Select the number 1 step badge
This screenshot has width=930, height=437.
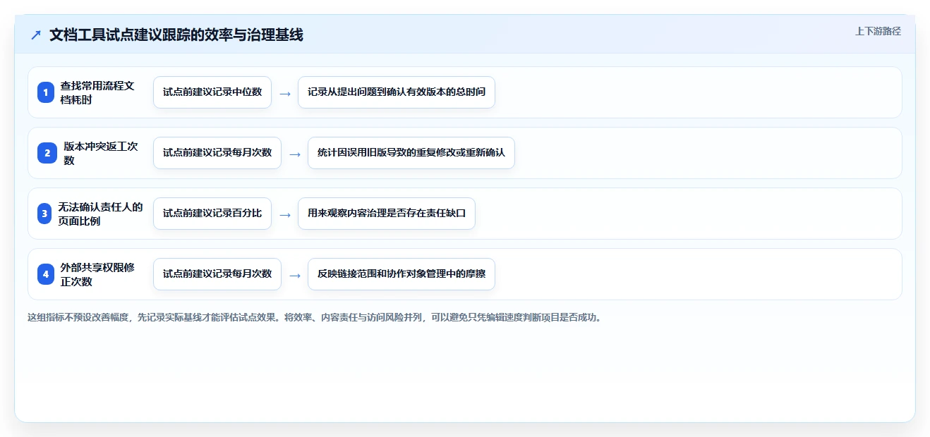pyautogui.click(x=46, y=92)
